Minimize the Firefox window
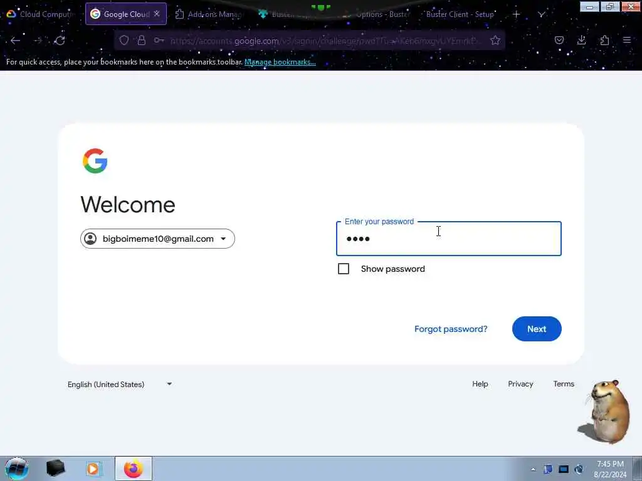Viewport: 642px width, 481px height. 589,6
